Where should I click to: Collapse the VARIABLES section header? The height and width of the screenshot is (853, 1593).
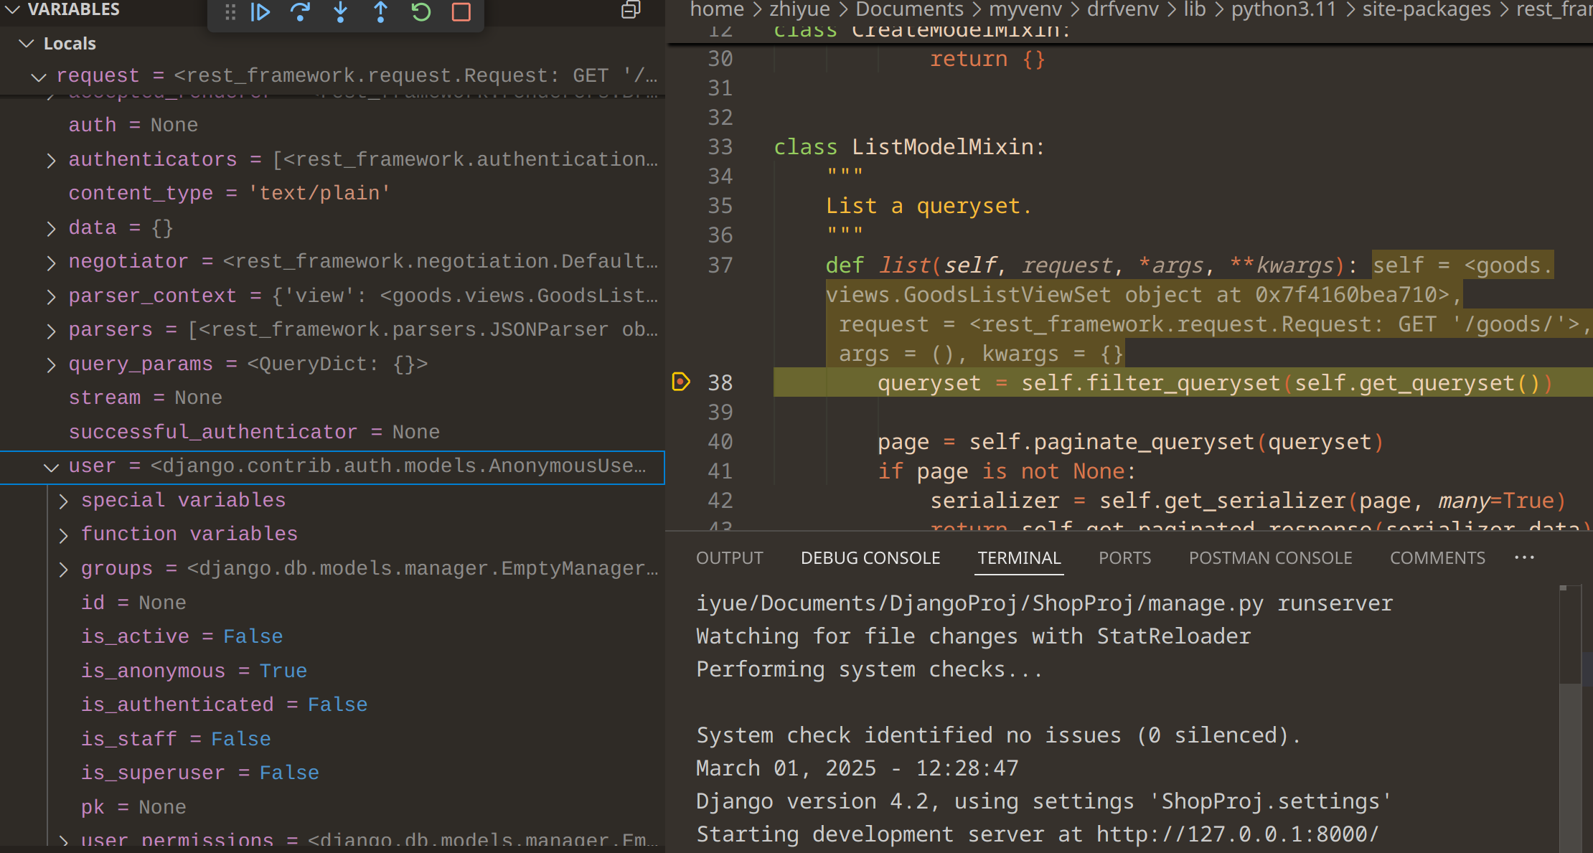point(13,9)
